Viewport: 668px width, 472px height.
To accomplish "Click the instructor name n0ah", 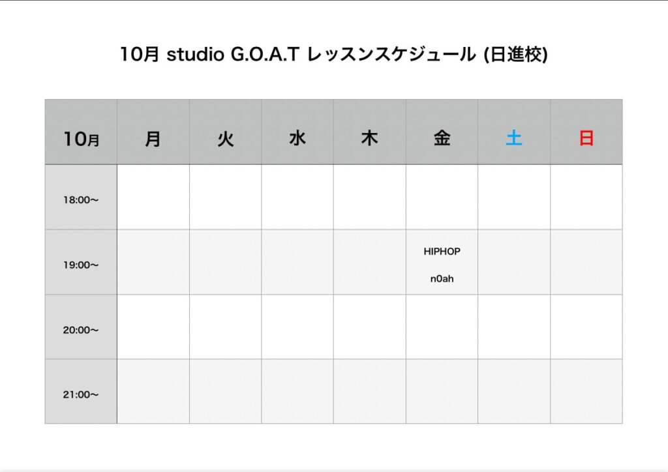I will click(442, 279).
